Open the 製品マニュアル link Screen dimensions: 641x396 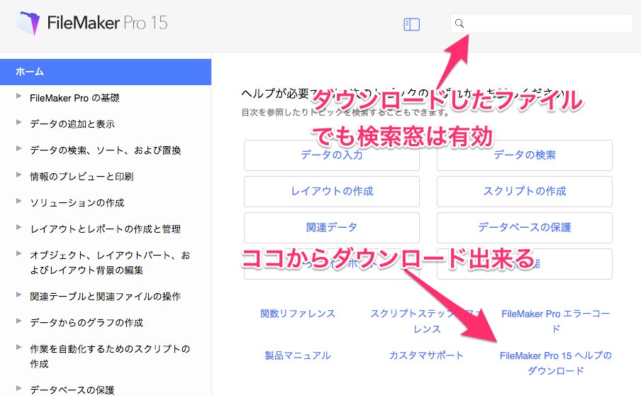tap(298, 356)
